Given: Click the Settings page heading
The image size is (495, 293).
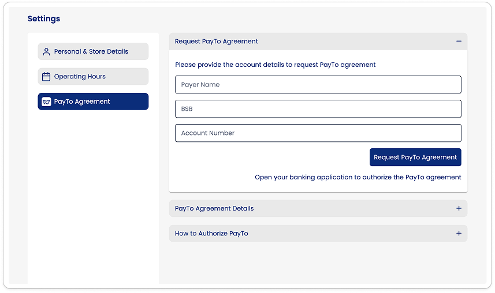Looking at the screenshot, I should point(44,18).
